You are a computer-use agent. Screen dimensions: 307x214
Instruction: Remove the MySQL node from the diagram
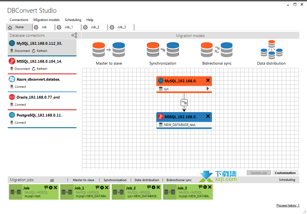tap(208, 80)
